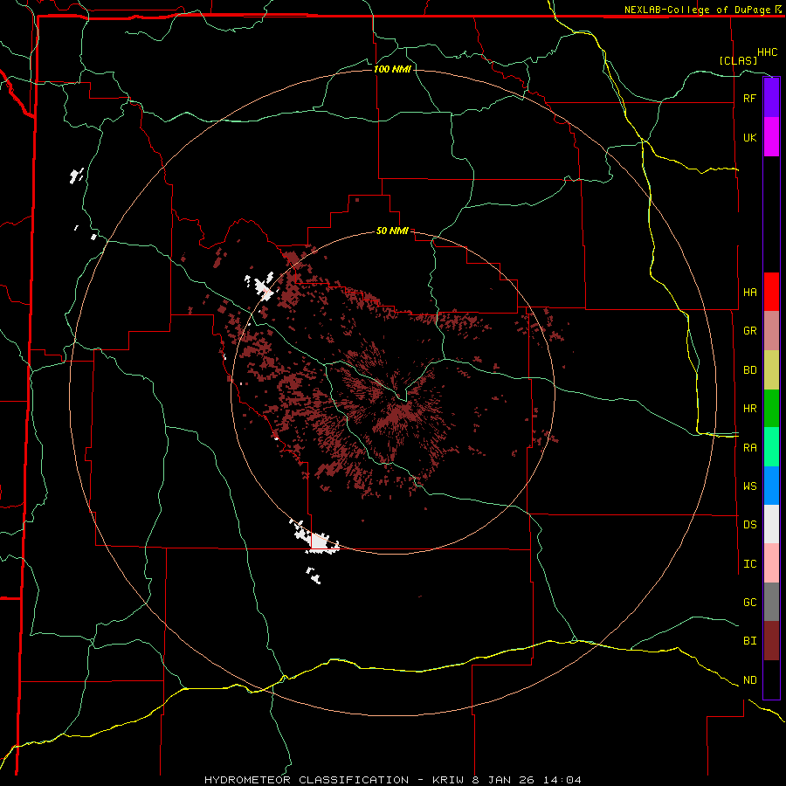The width and height of the screenshot is (786, 786).
Task: Click the 100 NMI range ring label
Action: [392, 69]
